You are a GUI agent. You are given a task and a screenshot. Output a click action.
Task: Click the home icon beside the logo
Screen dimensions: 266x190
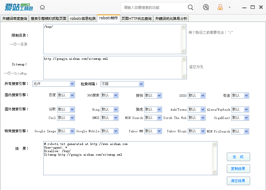pos(42,7)
